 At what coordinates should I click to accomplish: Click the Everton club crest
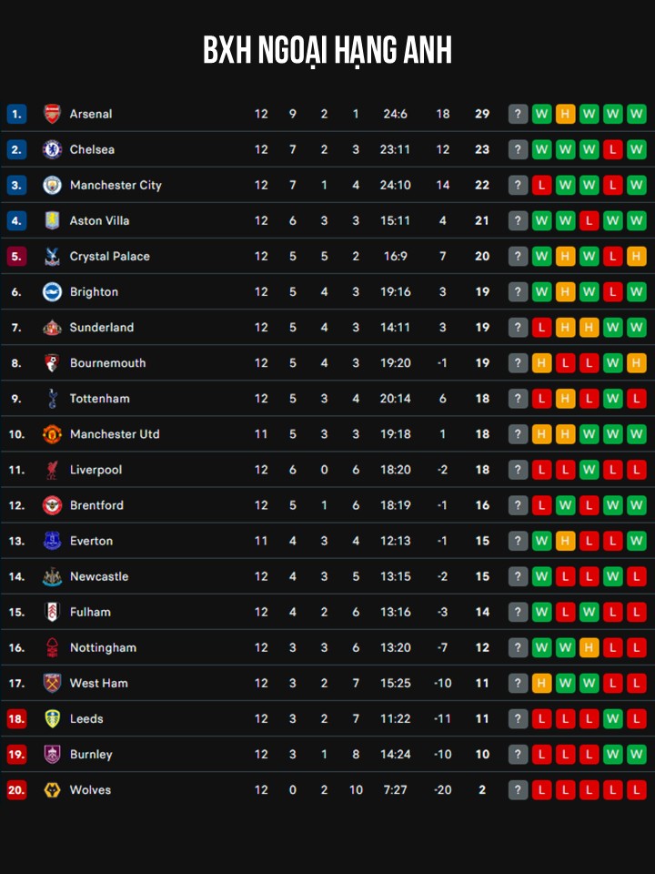52,541
